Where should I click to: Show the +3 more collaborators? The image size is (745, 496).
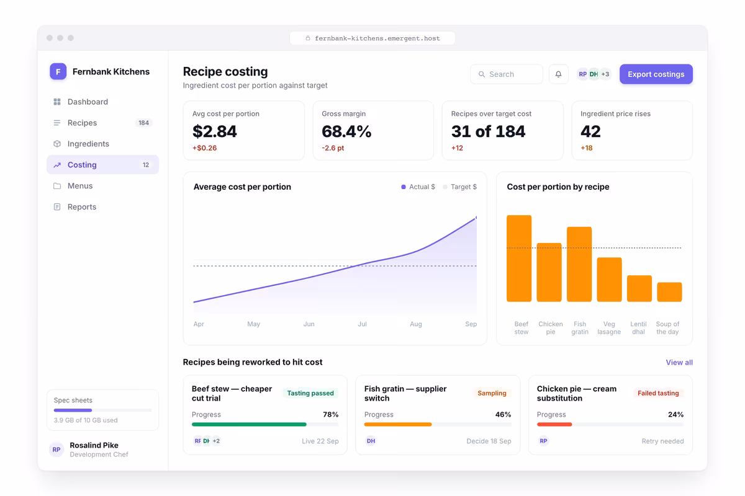pos(605,74)
